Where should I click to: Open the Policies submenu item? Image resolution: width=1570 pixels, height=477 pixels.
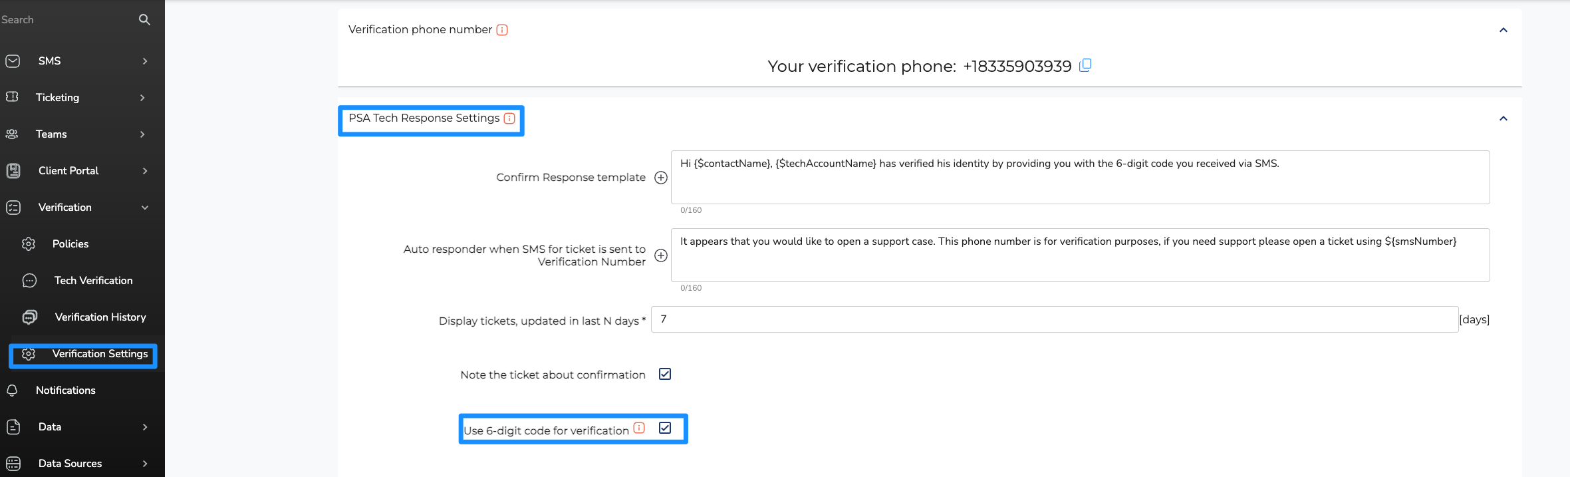coord(70,244)
